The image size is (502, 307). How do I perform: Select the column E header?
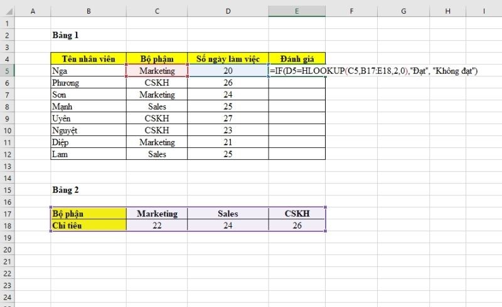click(297, 11)
